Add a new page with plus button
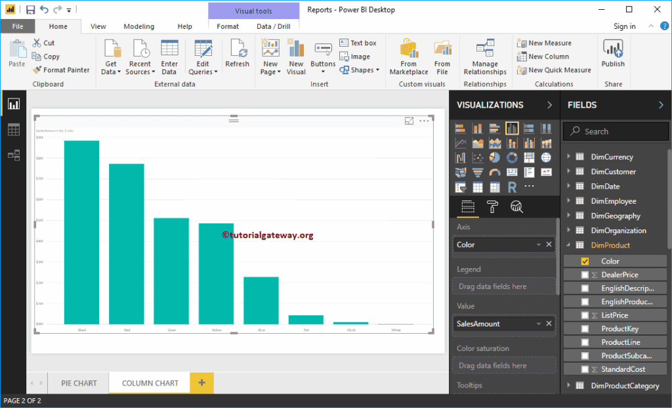Viewport: 672px width, 408px height. click(201, 383)
